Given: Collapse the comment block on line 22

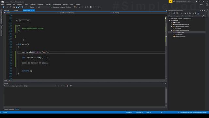Looking at the screenshot, I should pos(17,26).
